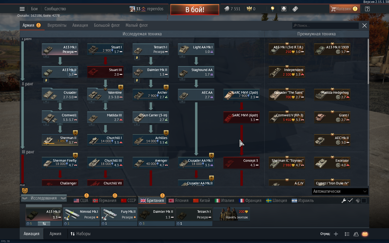389x243 pixels.
Task: Open the Наборы presets button
Action: click(x=81, y=234)
